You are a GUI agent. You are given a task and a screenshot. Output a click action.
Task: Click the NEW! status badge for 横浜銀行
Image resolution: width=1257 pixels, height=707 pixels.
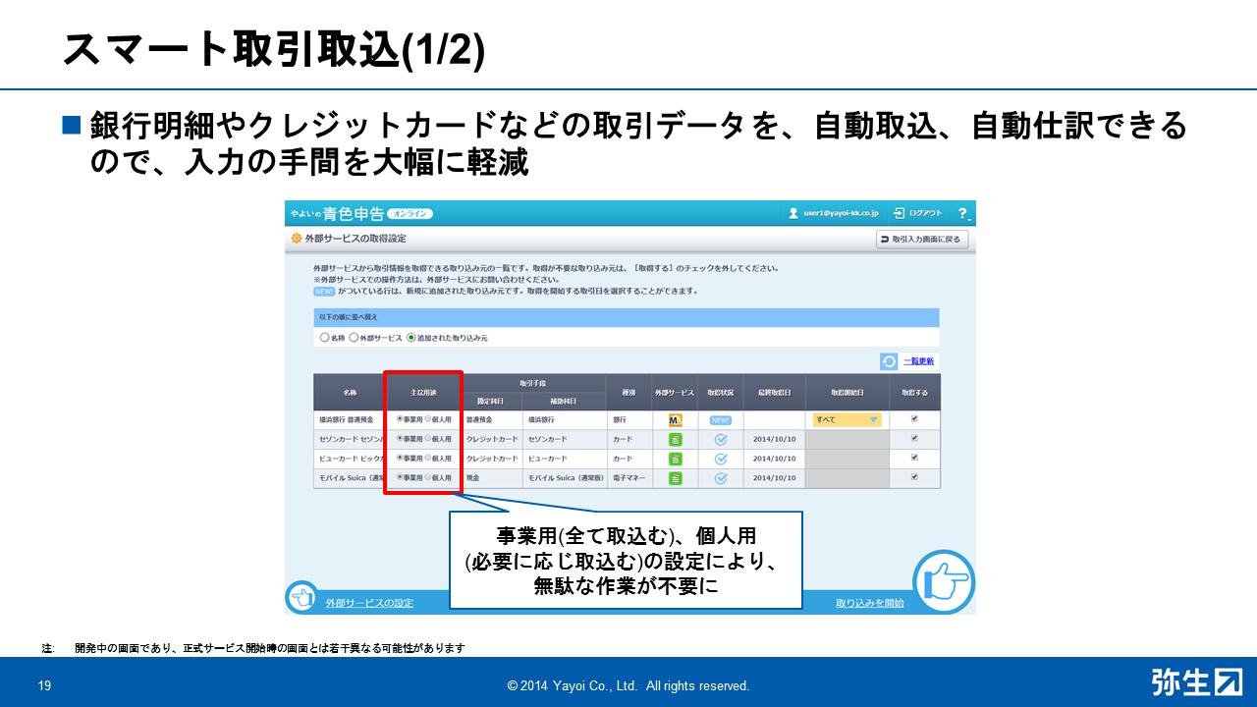click(721, 419)
